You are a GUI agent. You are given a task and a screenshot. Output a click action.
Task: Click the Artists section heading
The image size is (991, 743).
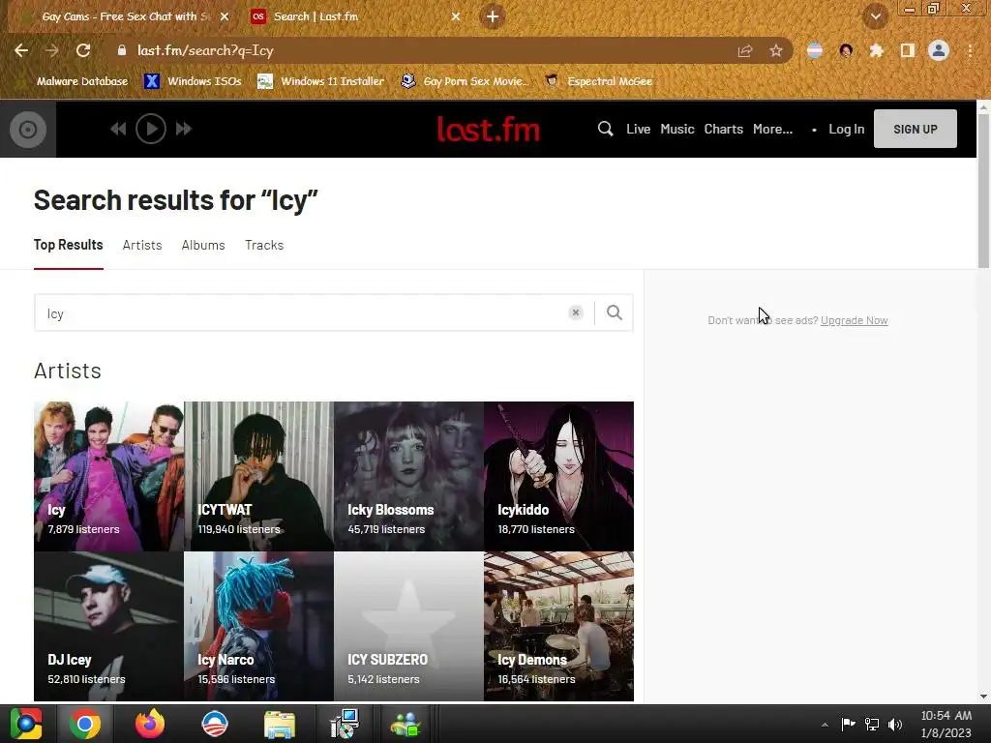68,371
